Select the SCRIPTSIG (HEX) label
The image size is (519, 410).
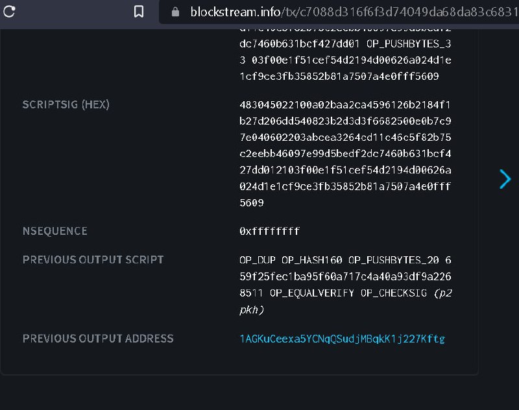[x=66, y=104]
